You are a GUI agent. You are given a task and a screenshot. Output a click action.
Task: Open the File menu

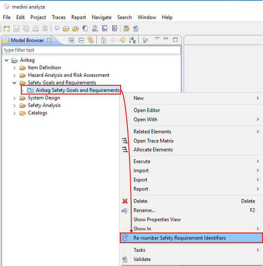pyautogui.click(x=7, y=17)
